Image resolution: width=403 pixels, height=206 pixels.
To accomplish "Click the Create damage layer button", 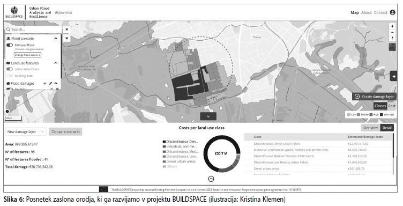I will tap(374, 97).
